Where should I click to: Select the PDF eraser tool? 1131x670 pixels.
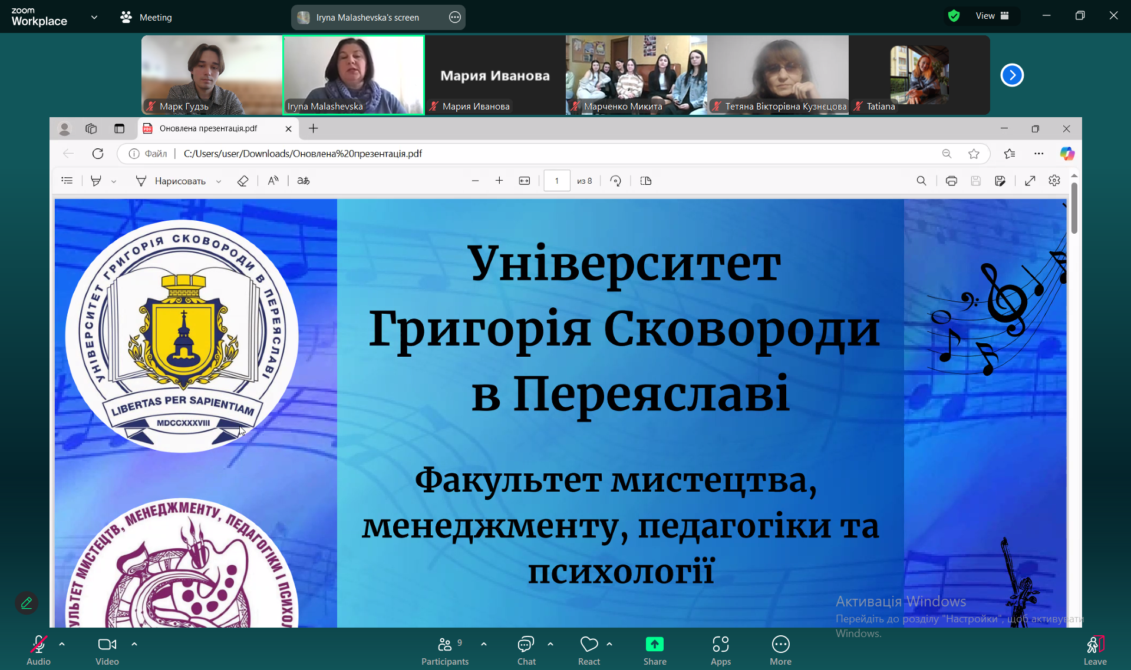[243, 181]
